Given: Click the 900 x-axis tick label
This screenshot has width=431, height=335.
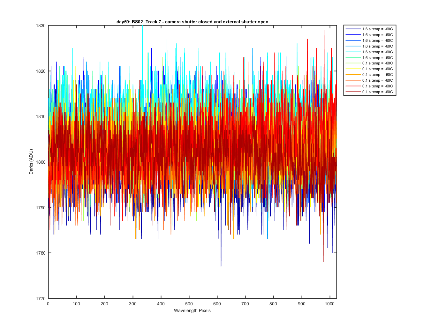Looking at the screenshot, I should pos(301,304).
